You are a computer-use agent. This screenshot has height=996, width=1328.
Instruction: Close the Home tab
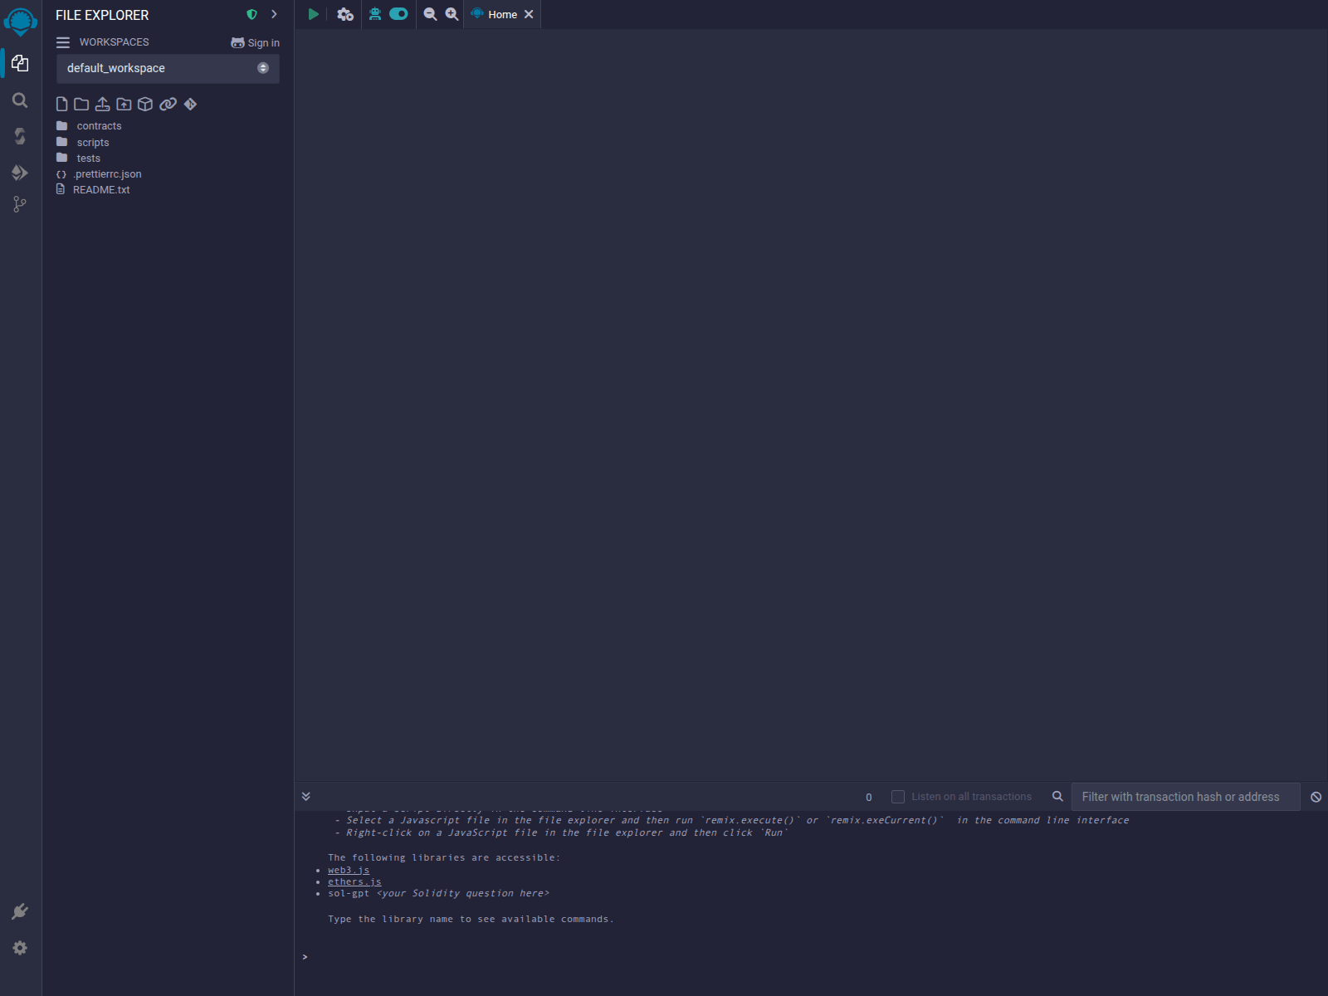pyautogui.click(x=529, y=14)
